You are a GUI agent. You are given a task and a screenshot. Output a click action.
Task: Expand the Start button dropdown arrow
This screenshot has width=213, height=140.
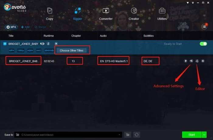pos(204,135)
